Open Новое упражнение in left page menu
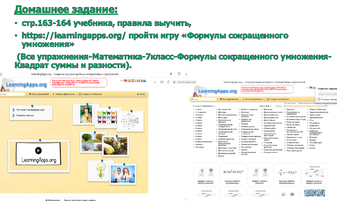This screenshot has width=337, height=201. pos(64,94)
